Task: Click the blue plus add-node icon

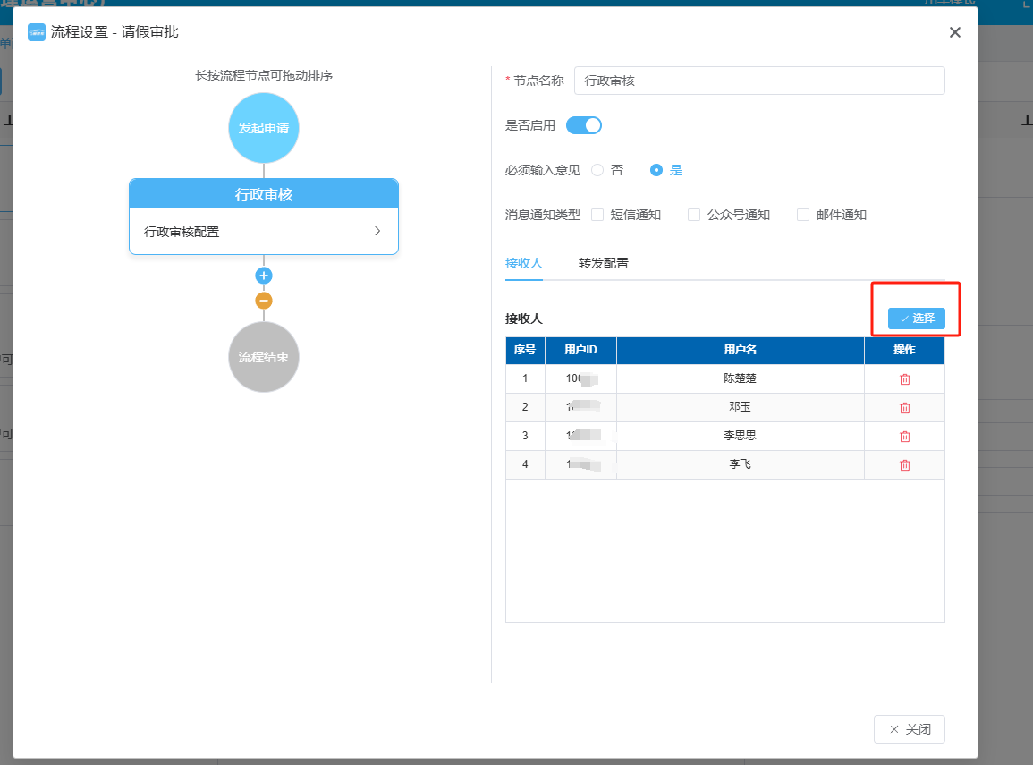Action: pos(264,276)
